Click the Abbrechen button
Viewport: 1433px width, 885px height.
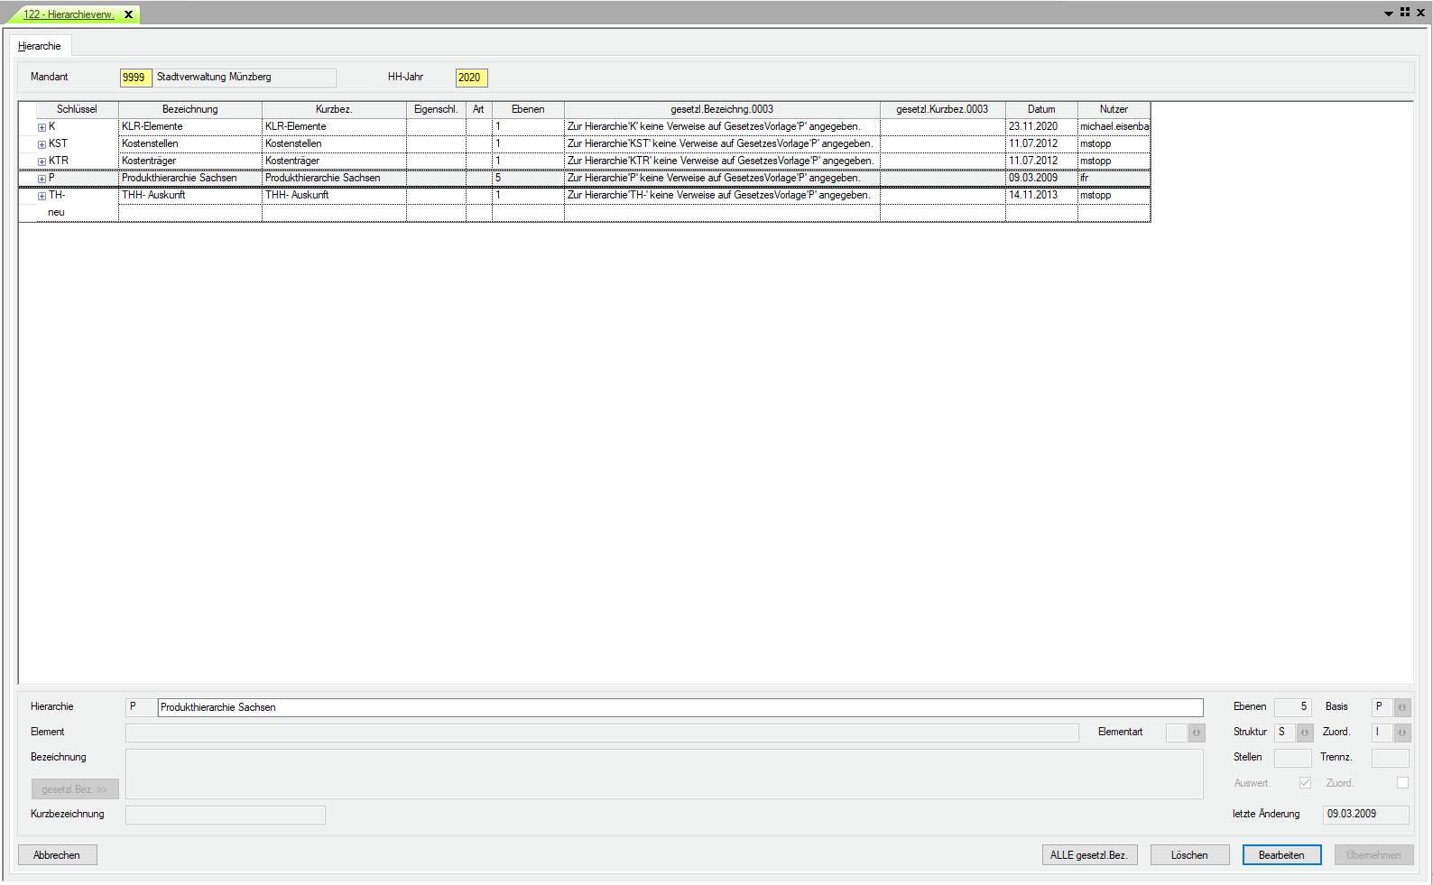pyautogui.click(x=57, y=855)
